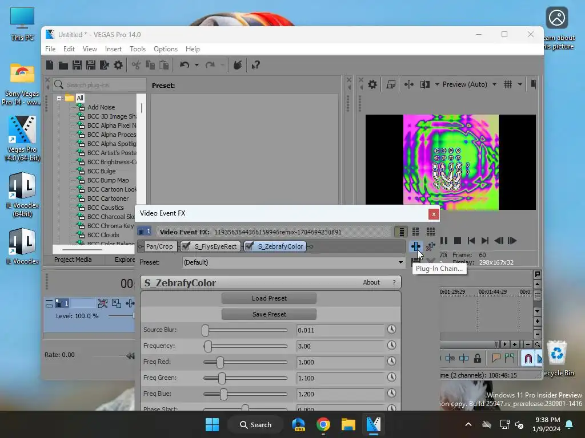Click About in S_ZebrafyColor header

point(371,282)
